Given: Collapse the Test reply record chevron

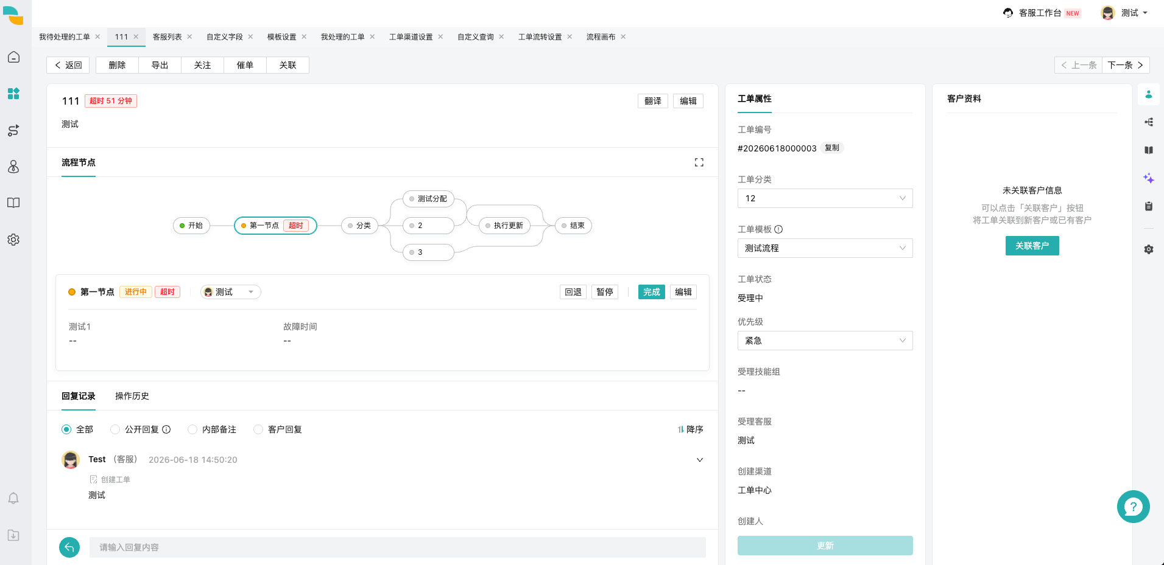Looking at the screenshot, I should (700, 460).
